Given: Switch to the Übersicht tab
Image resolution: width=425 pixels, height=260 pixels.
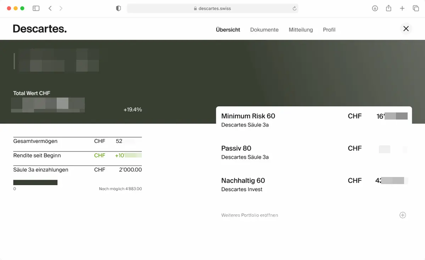Looking at the screenshot, I should point(228,30).
